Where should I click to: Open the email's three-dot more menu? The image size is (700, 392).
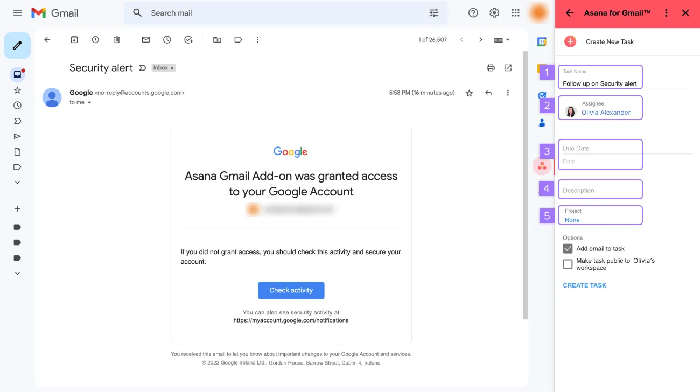[508, 93]
